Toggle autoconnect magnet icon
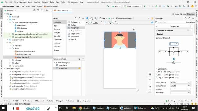 [91, 23]
